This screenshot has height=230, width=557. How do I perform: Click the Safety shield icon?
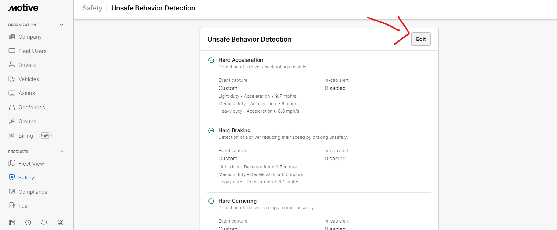[x=12, y=177]
